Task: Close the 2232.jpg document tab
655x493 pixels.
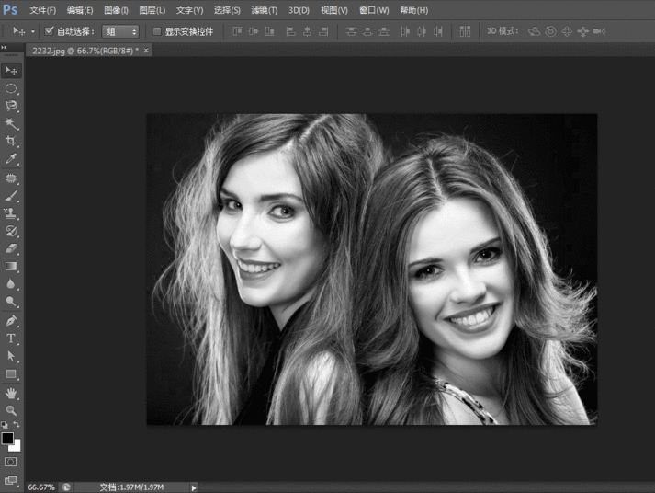Action: (147, 50)
